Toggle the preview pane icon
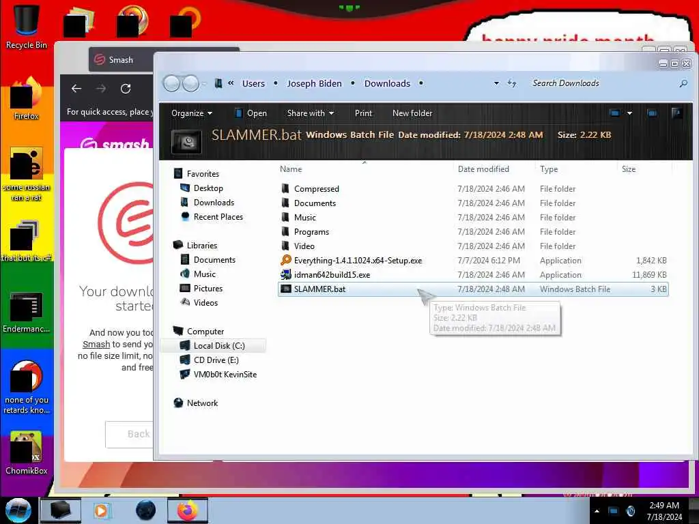Screen dimensions: 699x524 pos(652,113)
